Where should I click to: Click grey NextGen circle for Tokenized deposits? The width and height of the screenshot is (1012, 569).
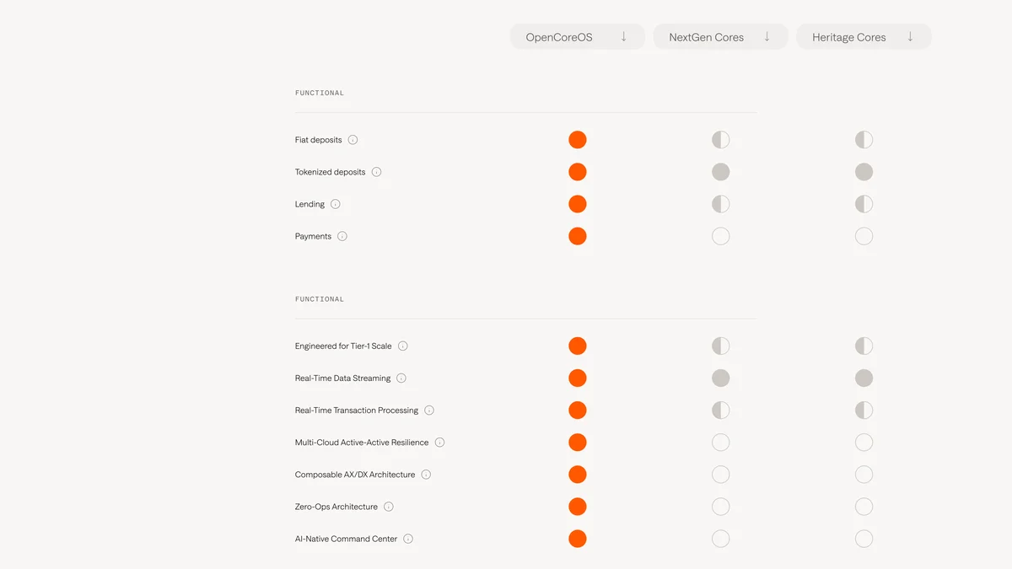pyautogui.click(x=720, y=172)
